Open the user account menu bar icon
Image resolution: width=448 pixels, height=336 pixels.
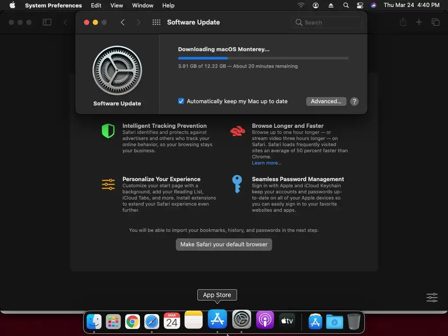coord(315,5)
